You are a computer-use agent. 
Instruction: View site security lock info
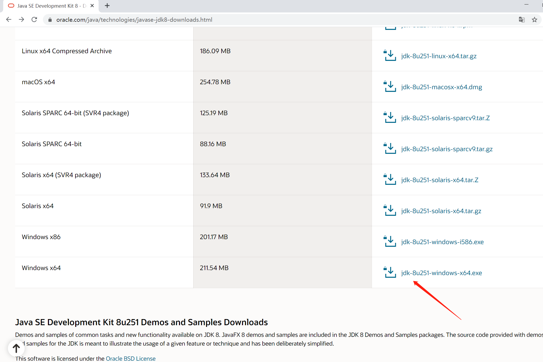click(50, 20)
